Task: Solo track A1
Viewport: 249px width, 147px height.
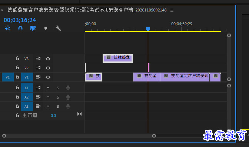Action: 58,88
